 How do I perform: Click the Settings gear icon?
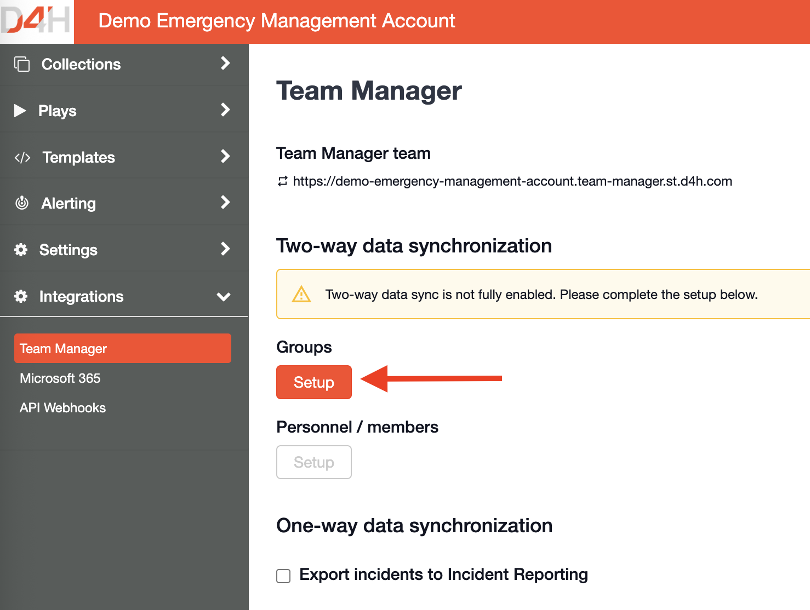pyautogui.click(x=21, y=250)
